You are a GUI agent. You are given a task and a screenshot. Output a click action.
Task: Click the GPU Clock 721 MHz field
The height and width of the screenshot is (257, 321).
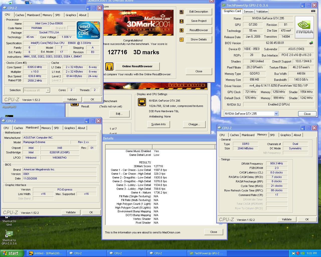click(251, 92)
